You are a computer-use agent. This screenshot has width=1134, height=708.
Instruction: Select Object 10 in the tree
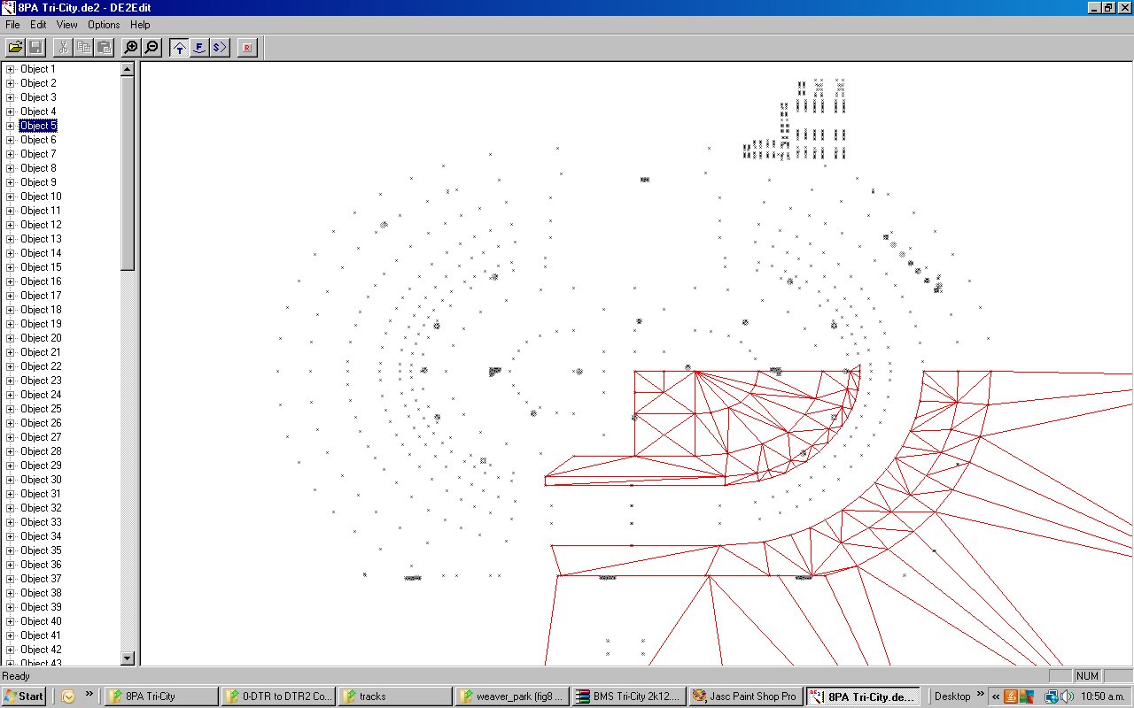coord(41,196)
